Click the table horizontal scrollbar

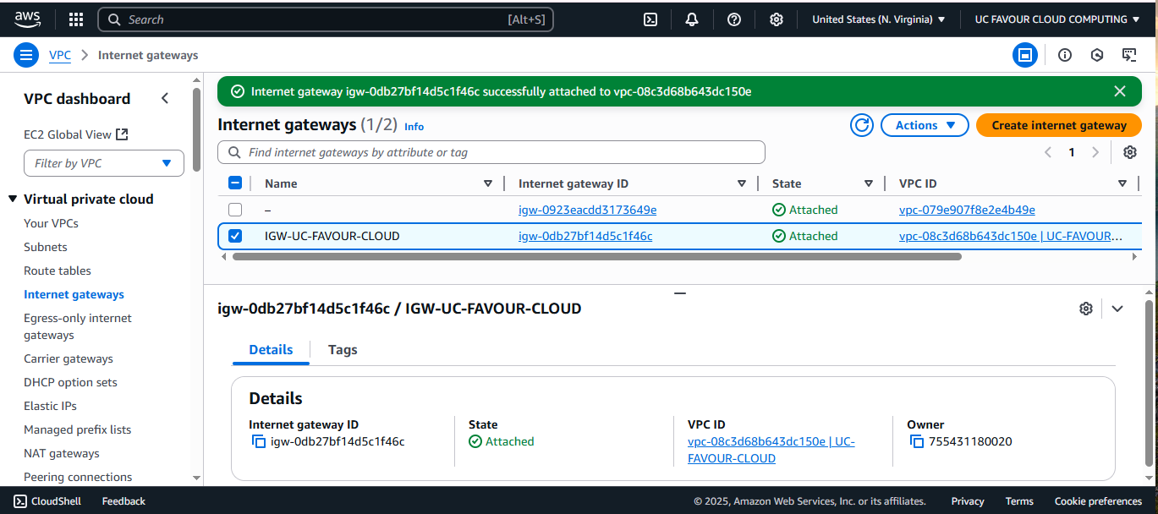596,256
